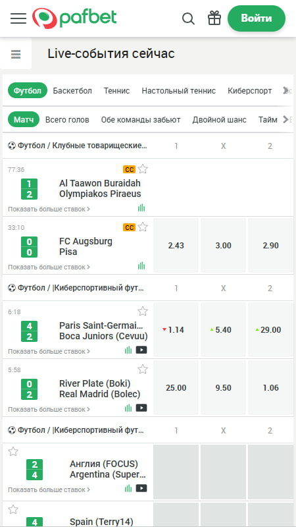Open statistics icon for FC Augsburg vs Pisa
Image resolution: width=296 pixels, height=527 pixels.
[x=141, y=266]
